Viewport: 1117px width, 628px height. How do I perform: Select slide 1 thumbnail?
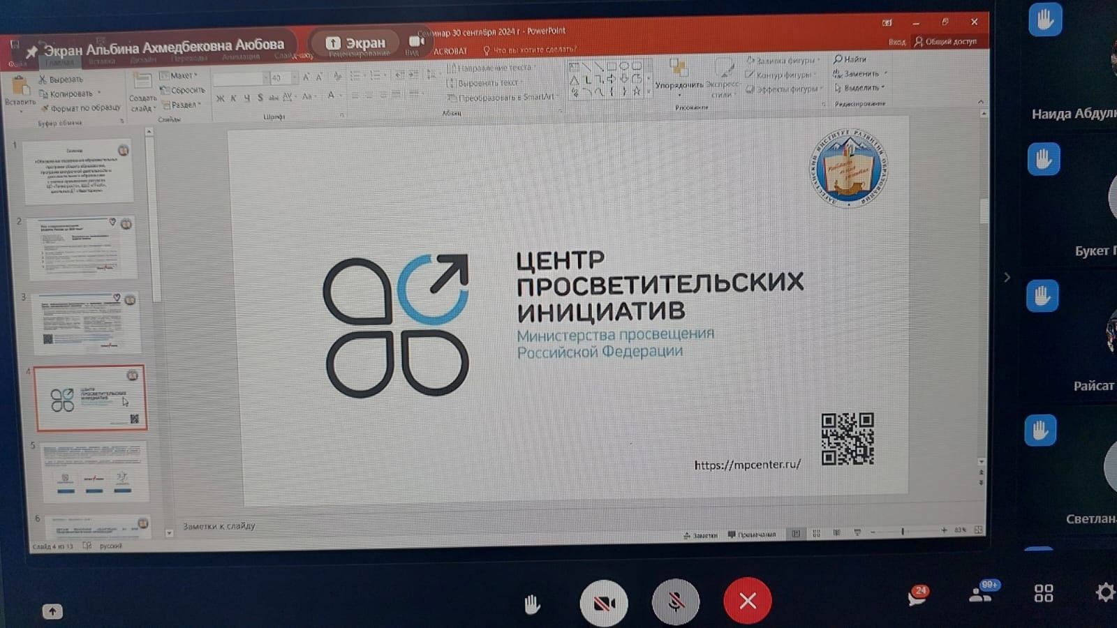[78, 171]
